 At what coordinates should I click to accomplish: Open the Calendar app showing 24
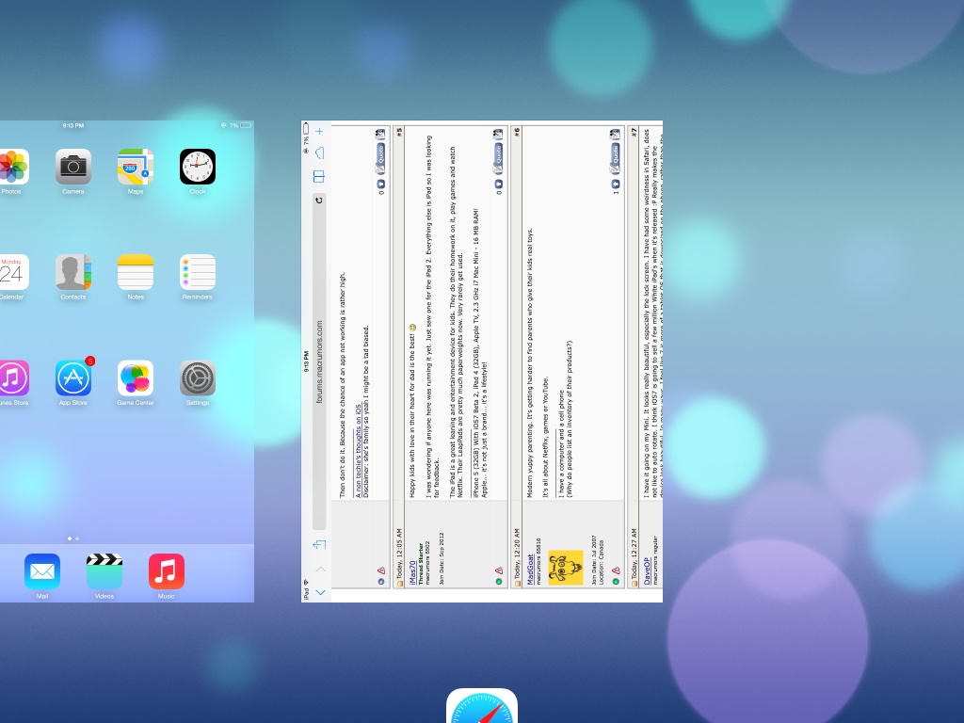12,272
